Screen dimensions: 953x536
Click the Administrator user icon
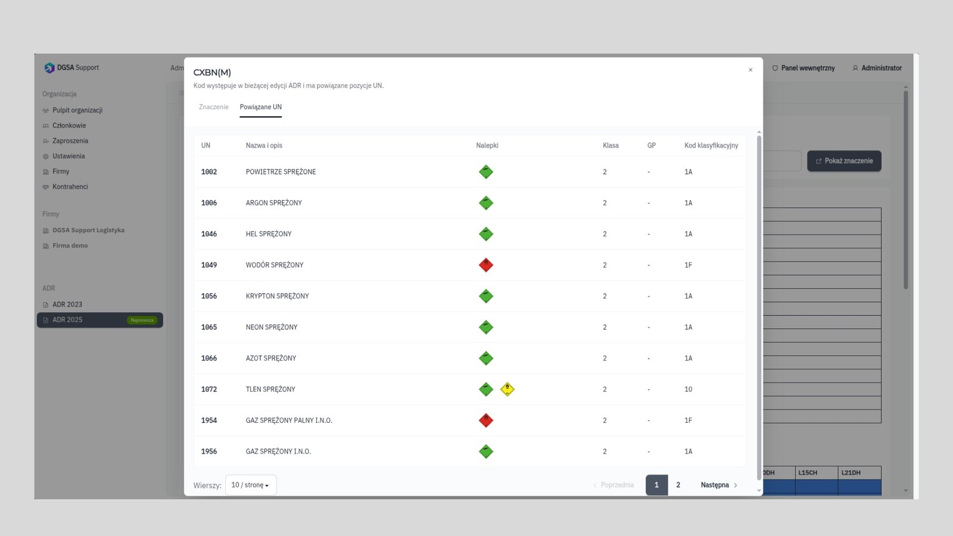click(855, 68)
